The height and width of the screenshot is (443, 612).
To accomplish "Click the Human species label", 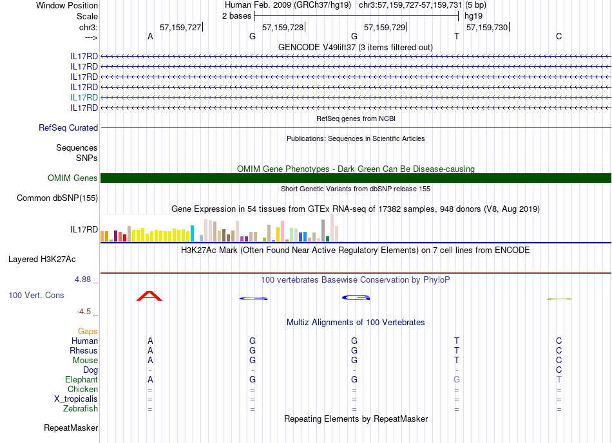I will [x=84, y=341].
